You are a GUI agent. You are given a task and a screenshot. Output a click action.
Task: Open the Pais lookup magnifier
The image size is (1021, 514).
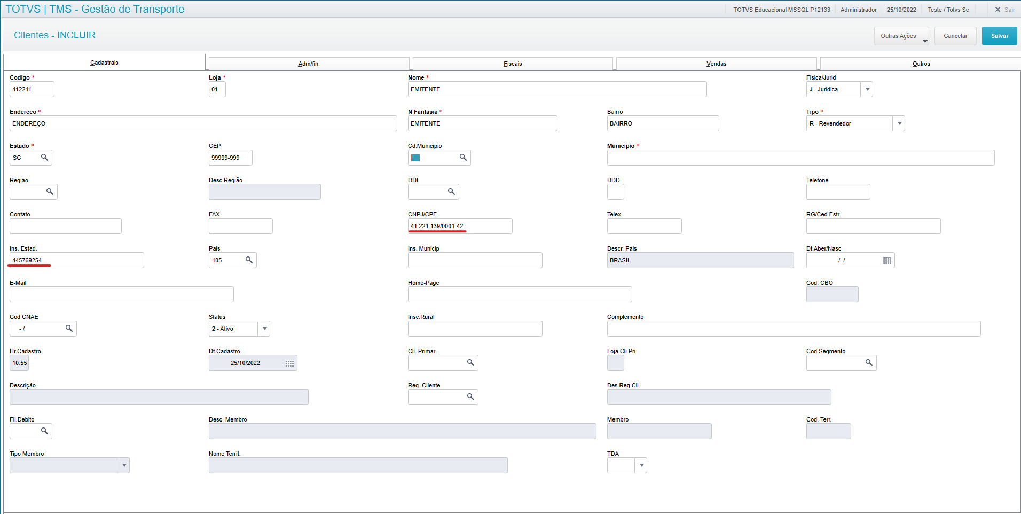click(249, 260)
